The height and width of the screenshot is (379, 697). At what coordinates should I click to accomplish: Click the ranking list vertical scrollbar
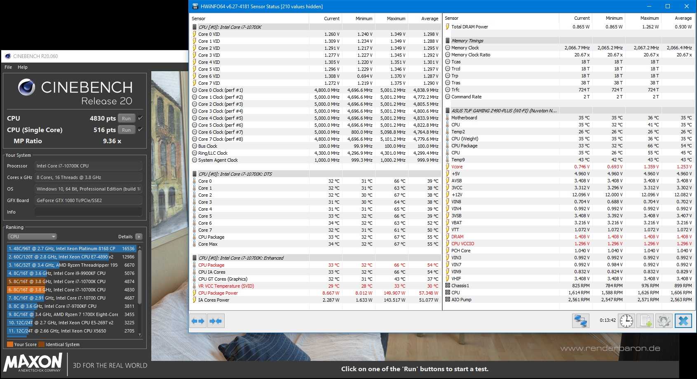point(140,280)
